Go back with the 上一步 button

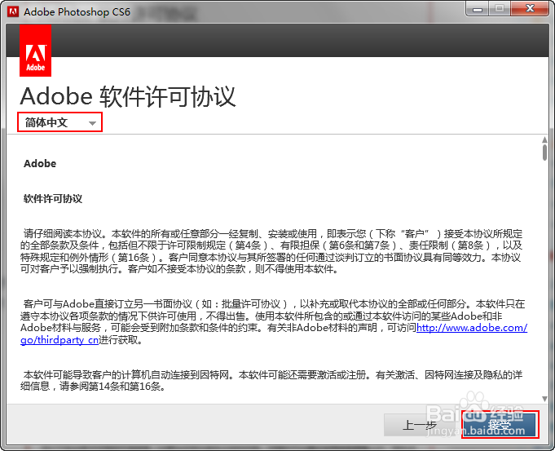pyautogui.click(x=421, y=425)
